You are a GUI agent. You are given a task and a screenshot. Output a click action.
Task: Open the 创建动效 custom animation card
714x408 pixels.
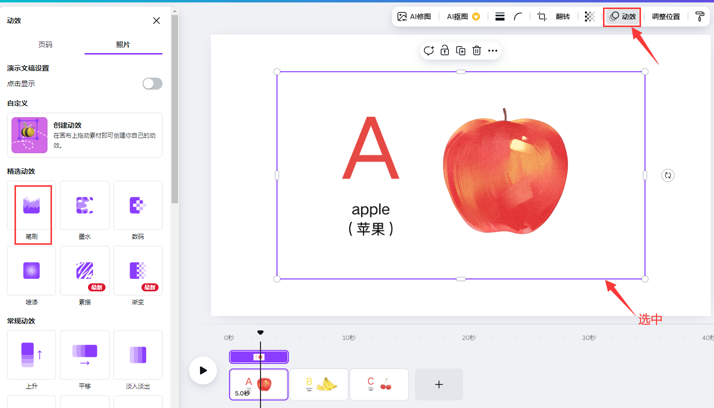point(84,135)
